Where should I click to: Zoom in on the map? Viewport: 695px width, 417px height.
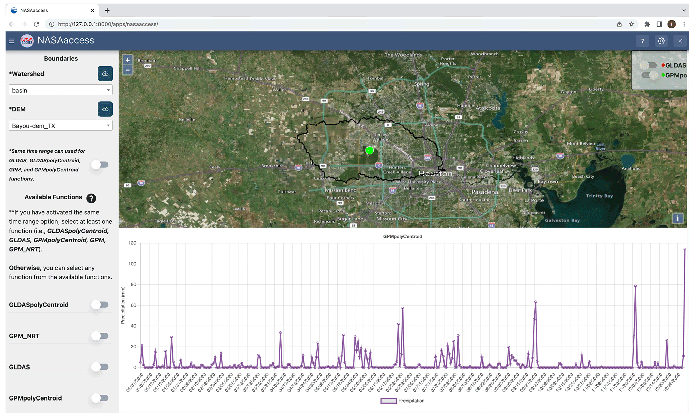click(x=127, y=60)
